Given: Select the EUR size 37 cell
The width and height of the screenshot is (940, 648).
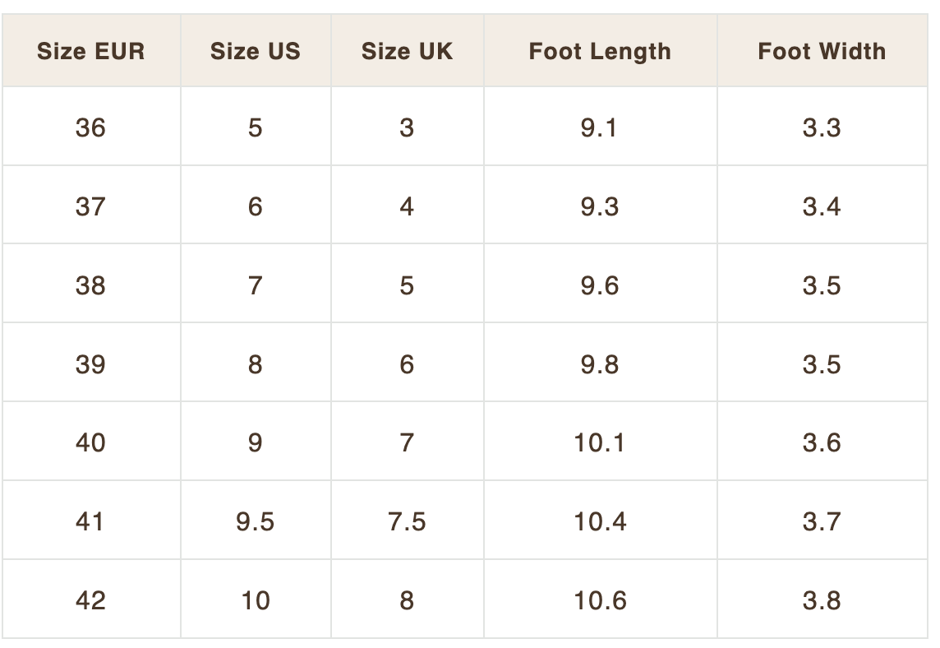Looking at the screenshot, I should (91, 206).
